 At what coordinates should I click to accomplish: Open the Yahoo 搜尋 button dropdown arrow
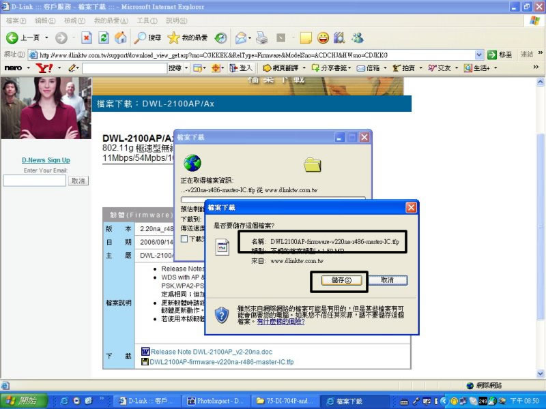coord(186,67)
